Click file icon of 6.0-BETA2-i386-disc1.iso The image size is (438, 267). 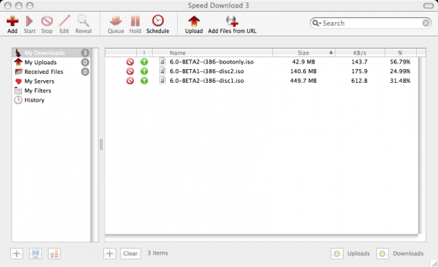pos(162,80)
